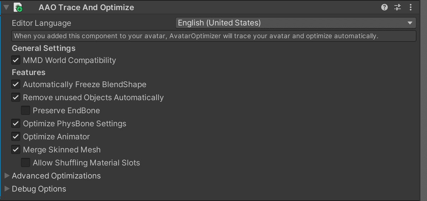This screenshot has height=201, width=427.
Task: Click the Advanced Optimizations label text
Action: tap(56, 176)
